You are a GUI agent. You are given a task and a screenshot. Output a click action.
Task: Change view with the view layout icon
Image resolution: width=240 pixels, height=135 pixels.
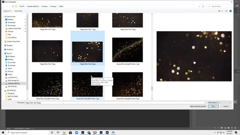pyautogui.click(x=219, y=11)
